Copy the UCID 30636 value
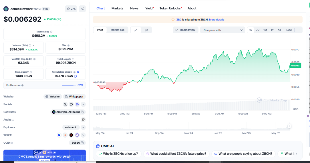 point(82,143)
